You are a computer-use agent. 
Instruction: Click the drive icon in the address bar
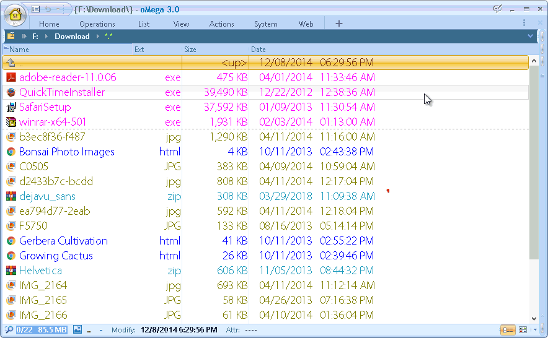pos(11,37)
